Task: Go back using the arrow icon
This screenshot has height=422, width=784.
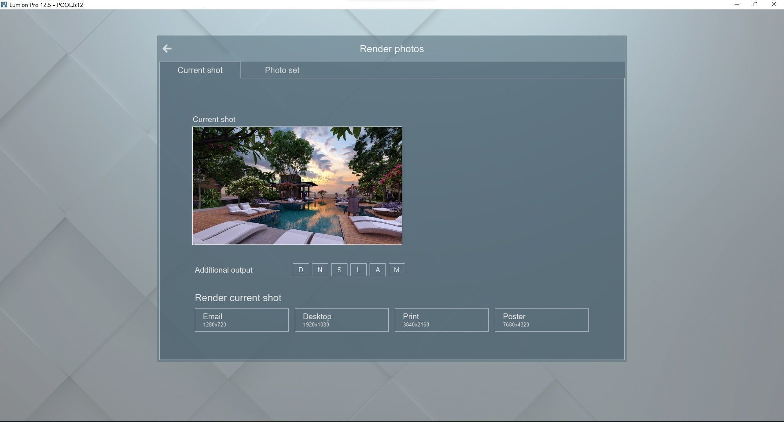Action: [167, 49]
